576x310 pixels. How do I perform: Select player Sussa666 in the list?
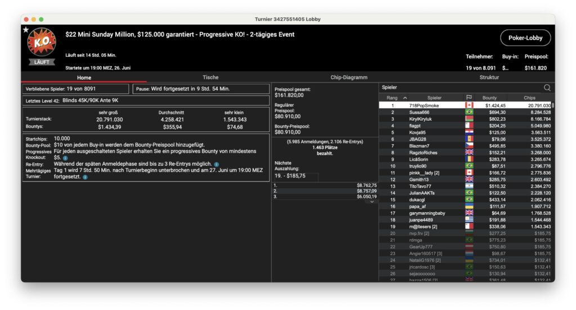[418, 112]
